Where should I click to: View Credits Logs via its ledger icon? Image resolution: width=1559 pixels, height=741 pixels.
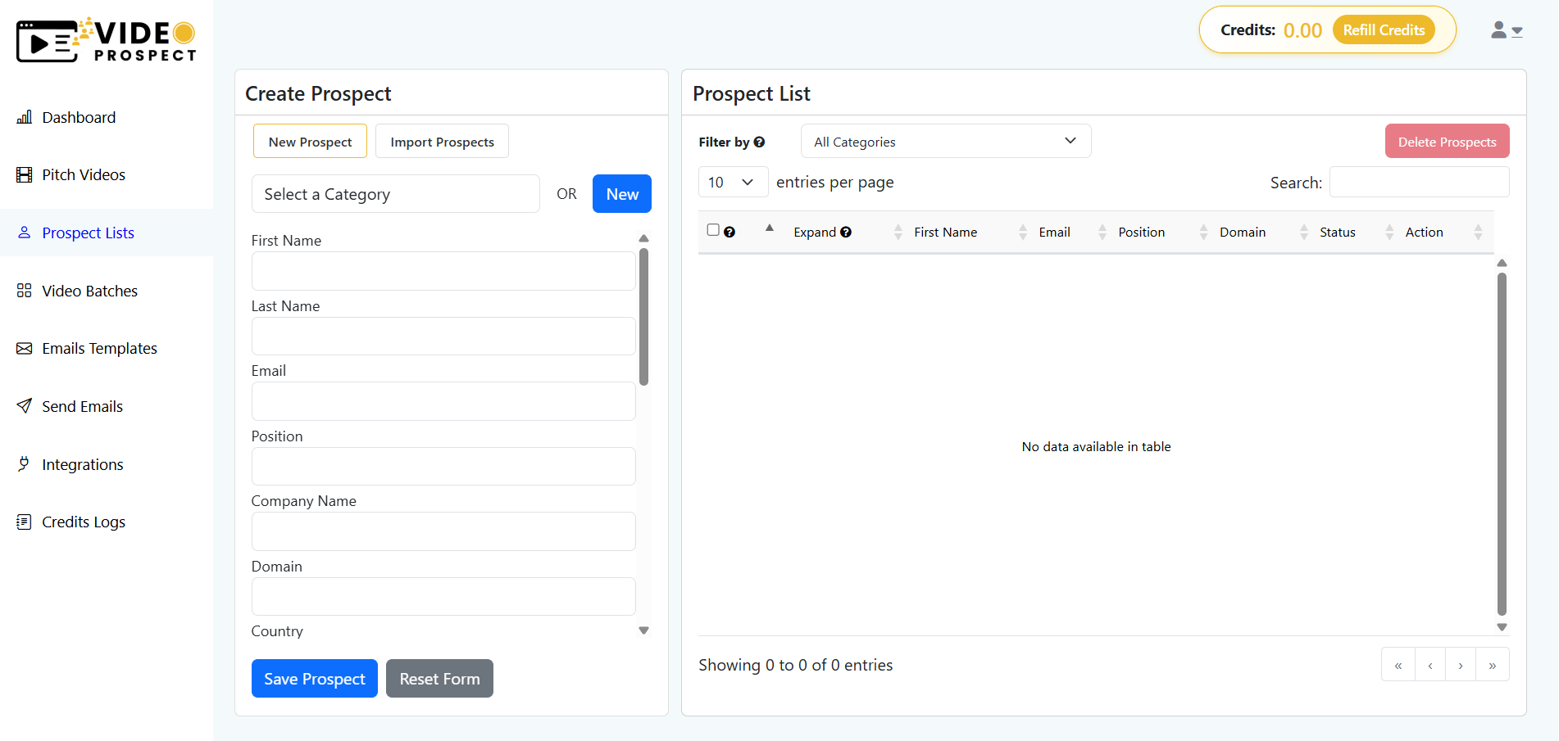25,522
